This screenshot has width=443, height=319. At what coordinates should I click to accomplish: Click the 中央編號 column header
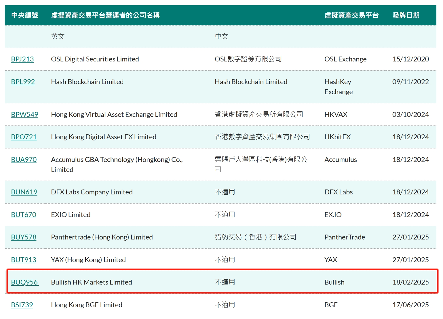pos(25,15)
